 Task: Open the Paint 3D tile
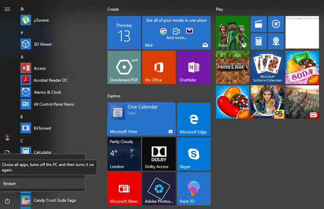(x=193, y=188)
